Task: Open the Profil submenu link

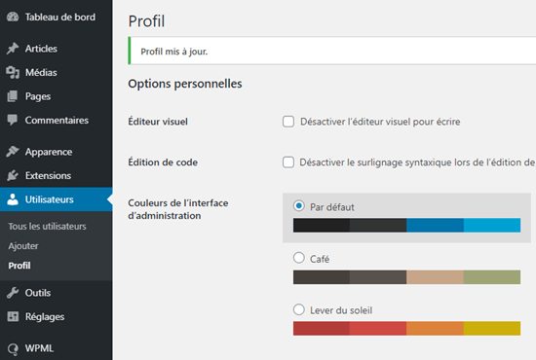Action: click(19, 266)
